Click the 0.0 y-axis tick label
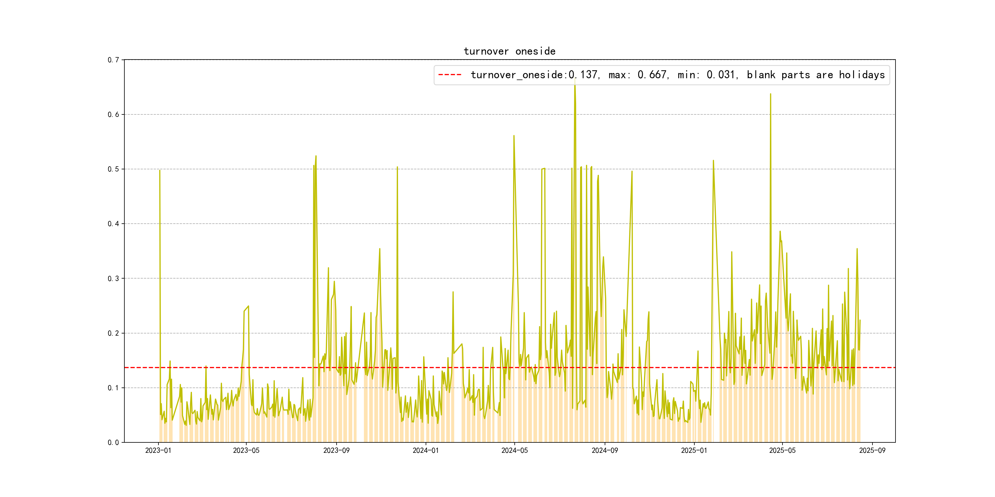995x497 pixels. pyautogui.click(x=113, y=443)
